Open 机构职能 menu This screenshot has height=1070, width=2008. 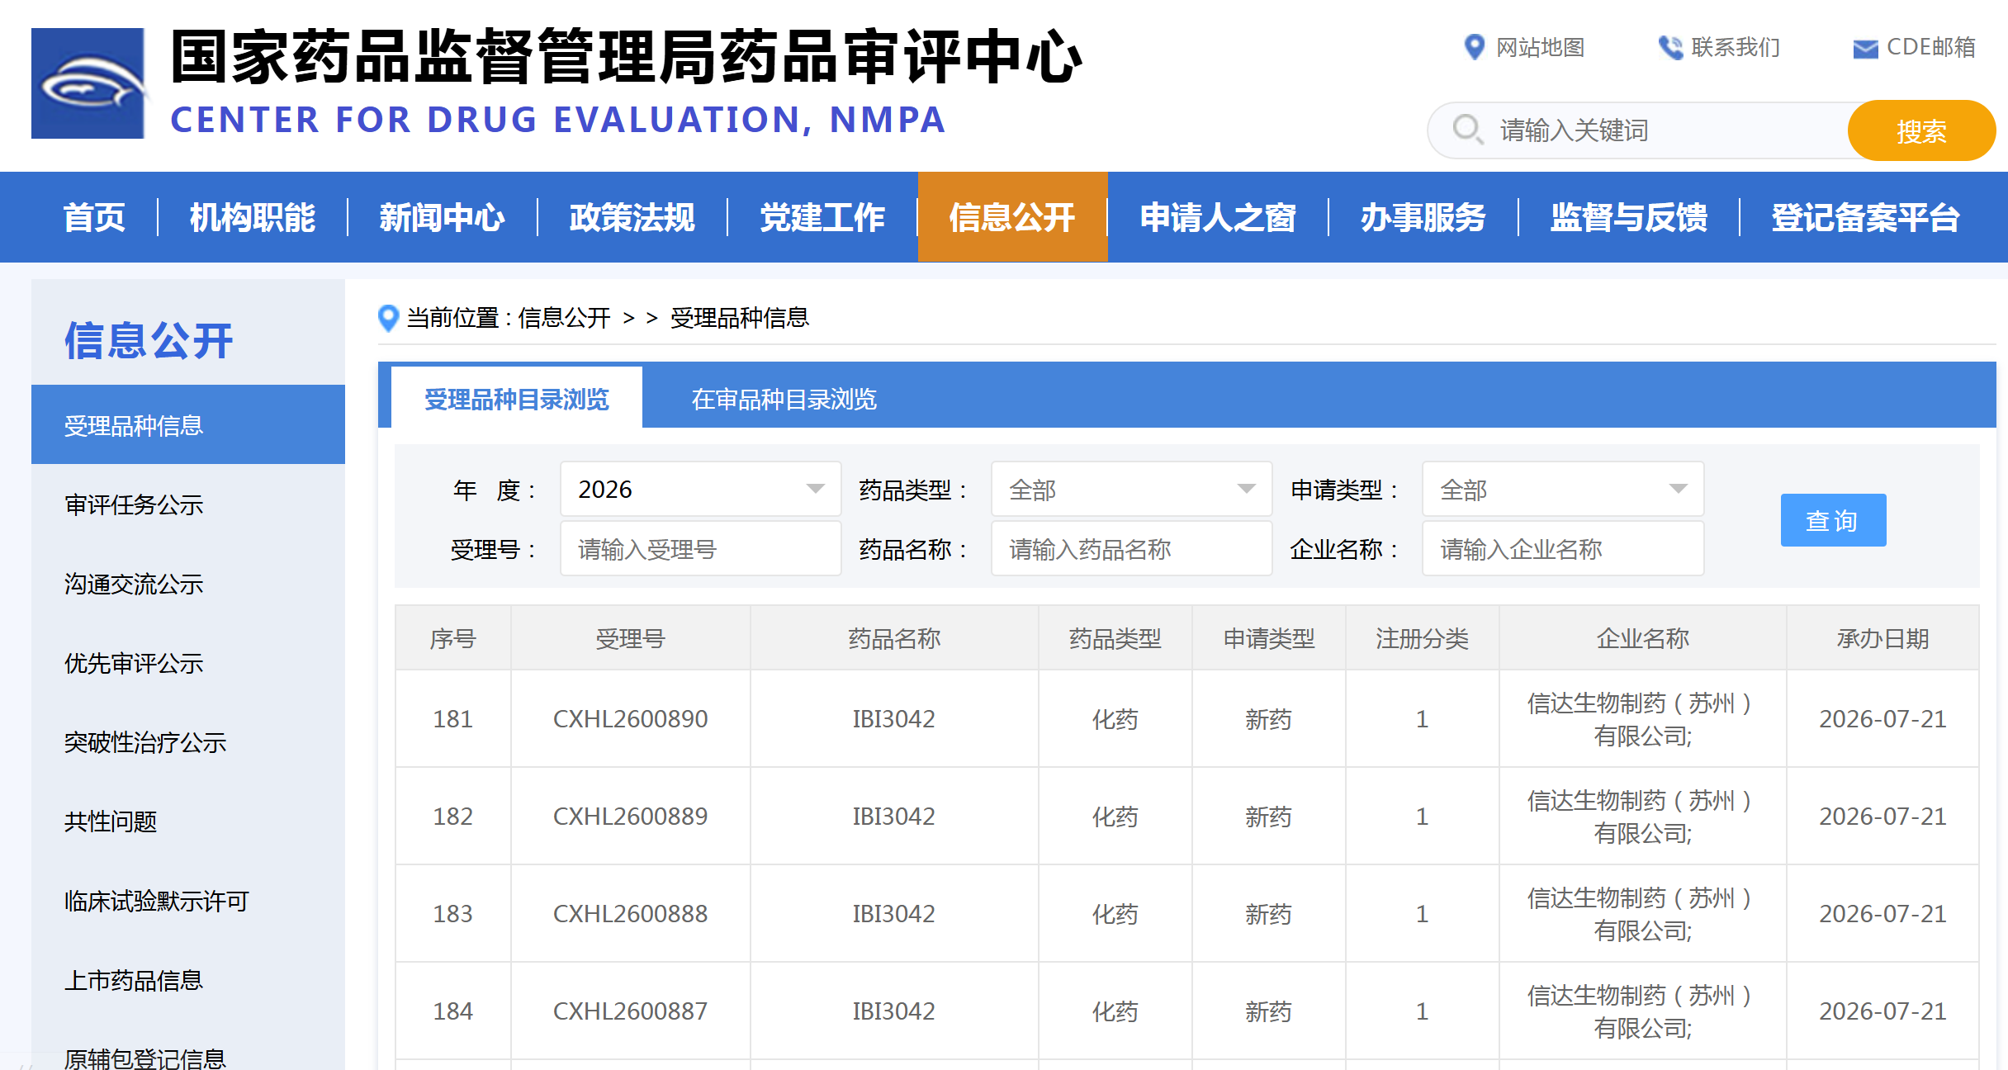pos(252,217)
